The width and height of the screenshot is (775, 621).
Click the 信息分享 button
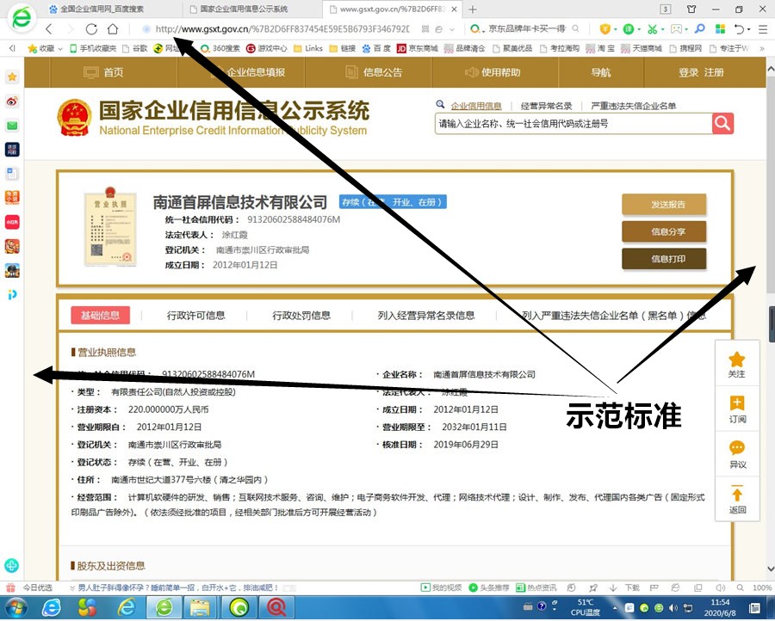(x=664, y=231)
